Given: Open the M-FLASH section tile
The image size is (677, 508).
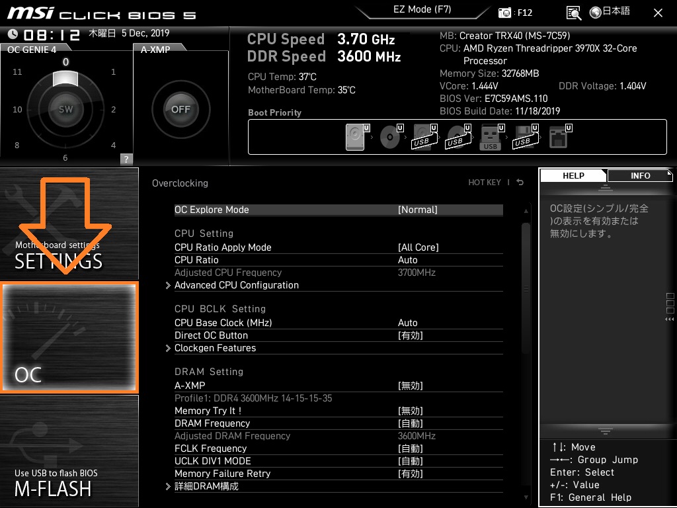Looking at the screenshot, I should click(x=69, y=451).
